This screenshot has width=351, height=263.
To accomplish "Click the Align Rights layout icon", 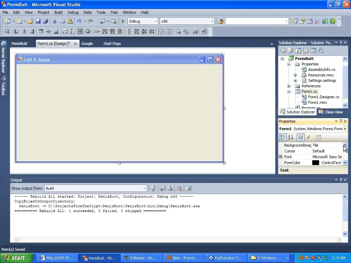I will (x=32, y=32).
